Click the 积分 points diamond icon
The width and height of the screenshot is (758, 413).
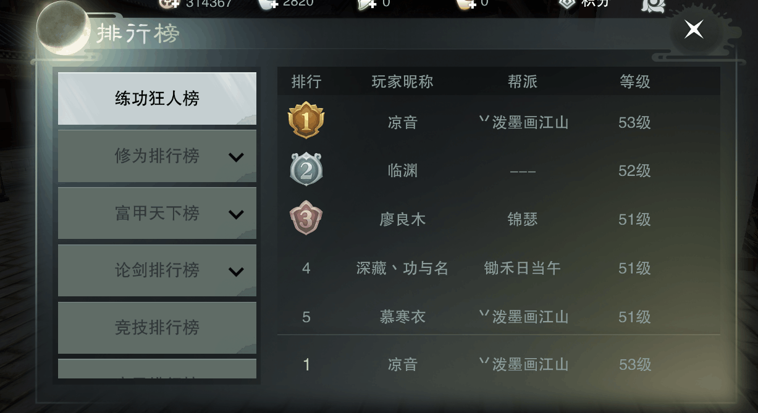pos(567,4)
